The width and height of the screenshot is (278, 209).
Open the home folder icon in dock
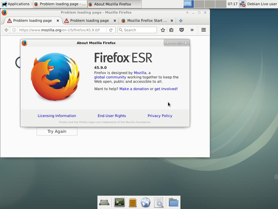click(x=173, y=202)
